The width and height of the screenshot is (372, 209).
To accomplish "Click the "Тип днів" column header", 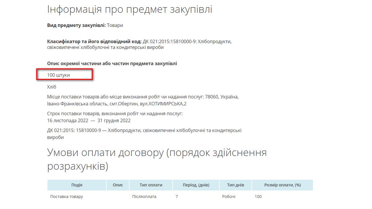I will click(235, 185).
